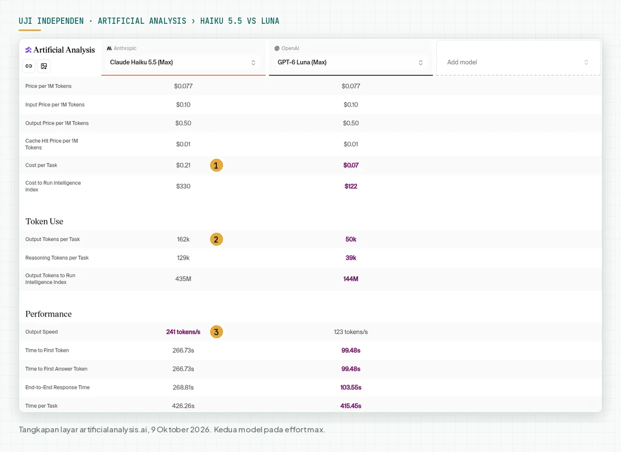Click the GPT-6 Luna column $0.50 output price
621x452 pixels.
(x=351, y=124)
